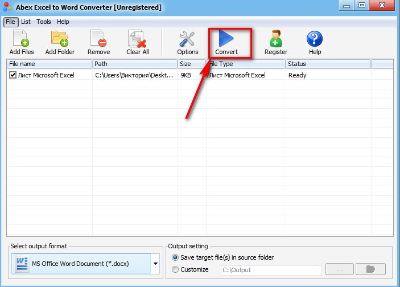
Task: Sort by the Path column header
Action: click(x=135, y=64)
